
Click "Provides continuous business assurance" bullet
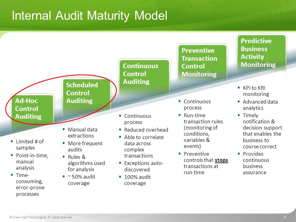tap(256, 163)
